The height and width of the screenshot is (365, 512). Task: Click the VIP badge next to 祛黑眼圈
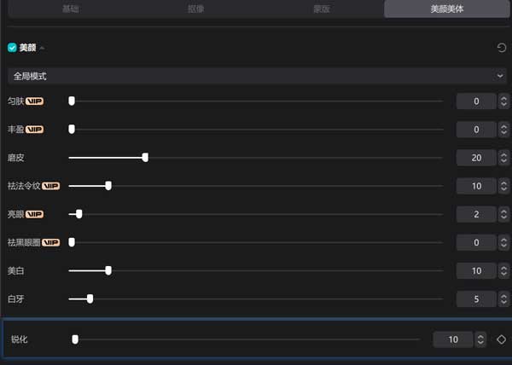pyautogui.click(x=50, y=242)
